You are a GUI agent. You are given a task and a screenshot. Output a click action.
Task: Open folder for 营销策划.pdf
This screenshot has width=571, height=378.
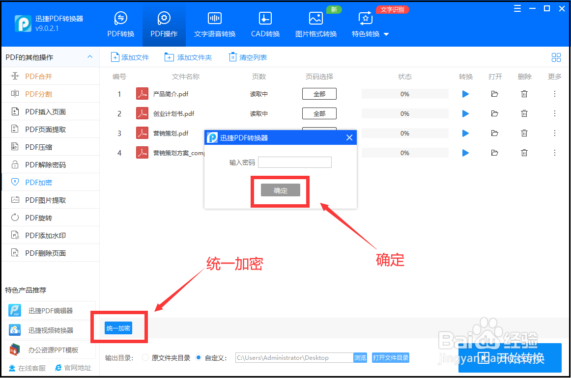(494, 133)
